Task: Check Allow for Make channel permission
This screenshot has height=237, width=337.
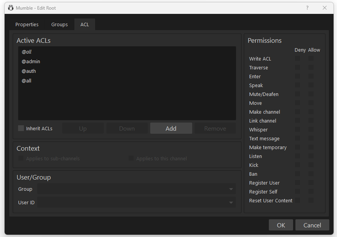Action: [x=311, y=112]
